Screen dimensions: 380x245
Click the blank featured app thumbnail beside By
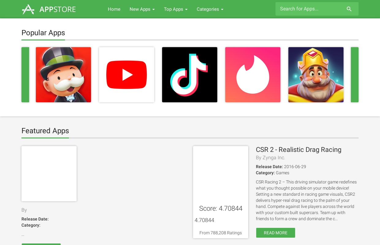coord(49,174)
